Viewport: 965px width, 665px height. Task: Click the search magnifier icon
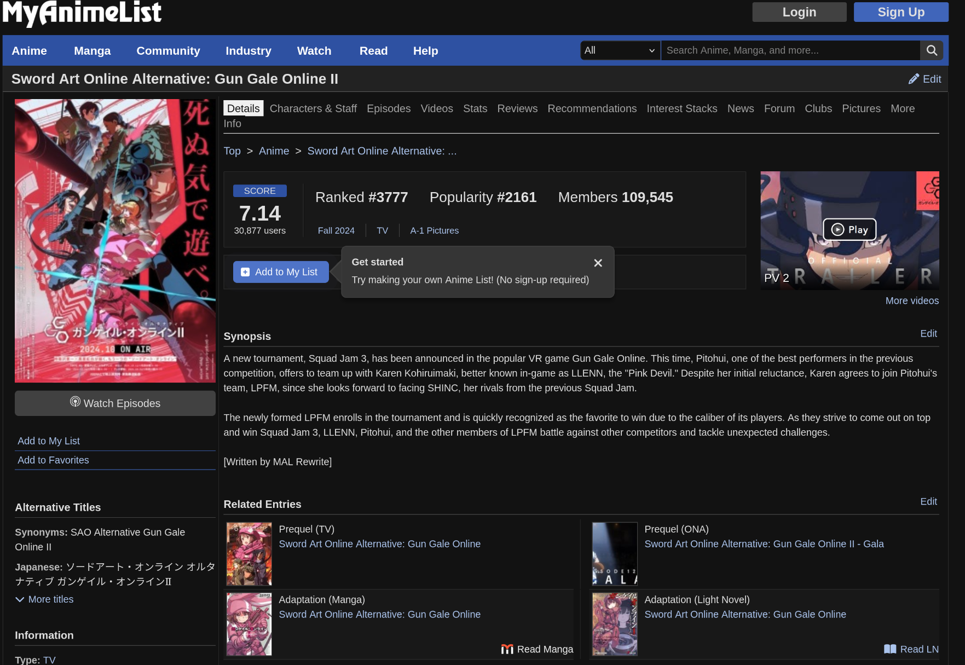tap(932, 50)
